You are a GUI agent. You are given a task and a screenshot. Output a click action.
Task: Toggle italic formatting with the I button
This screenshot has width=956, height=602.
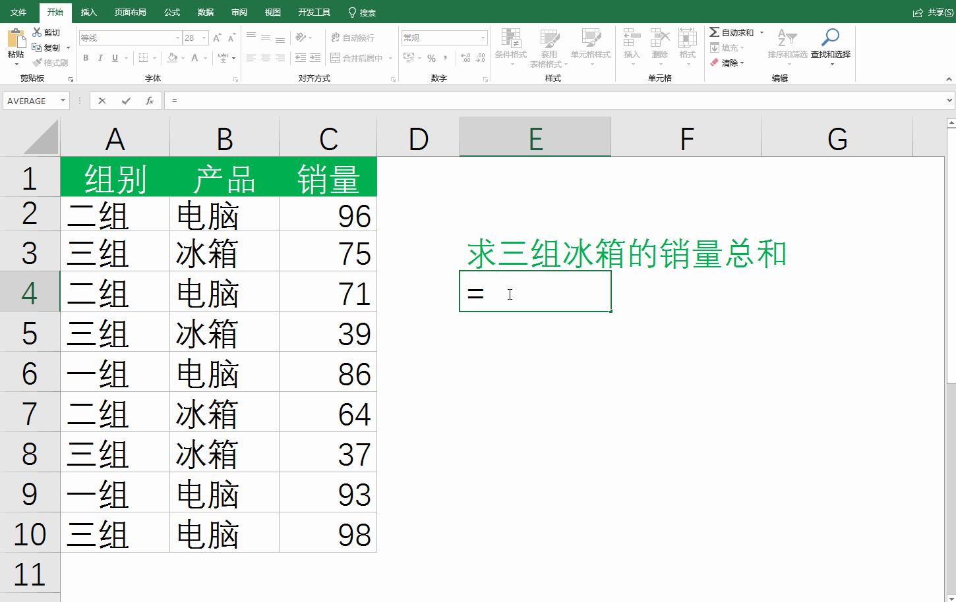[x=100, y=59]
